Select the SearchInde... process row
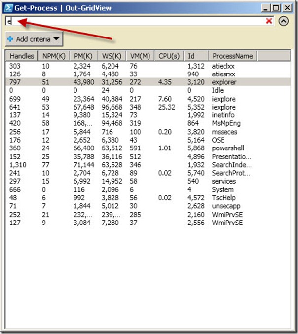298x334 pixels. [x=148, y=165]
